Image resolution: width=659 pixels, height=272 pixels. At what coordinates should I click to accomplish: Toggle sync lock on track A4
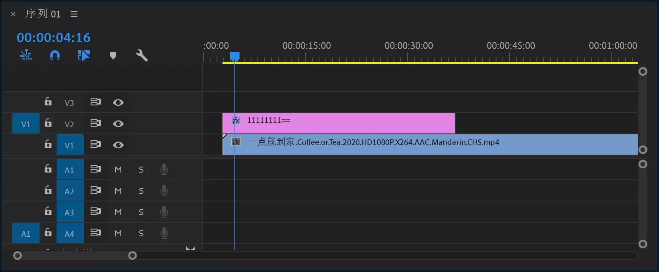click(x=95, y=233)
